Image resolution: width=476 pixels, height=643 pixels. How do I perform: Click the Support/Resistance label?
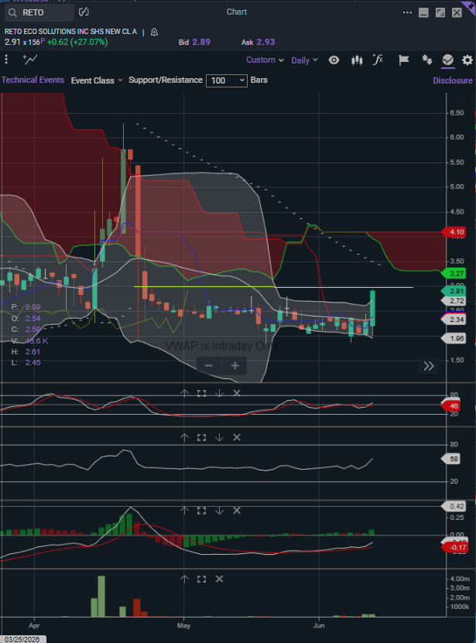[166, 80]
